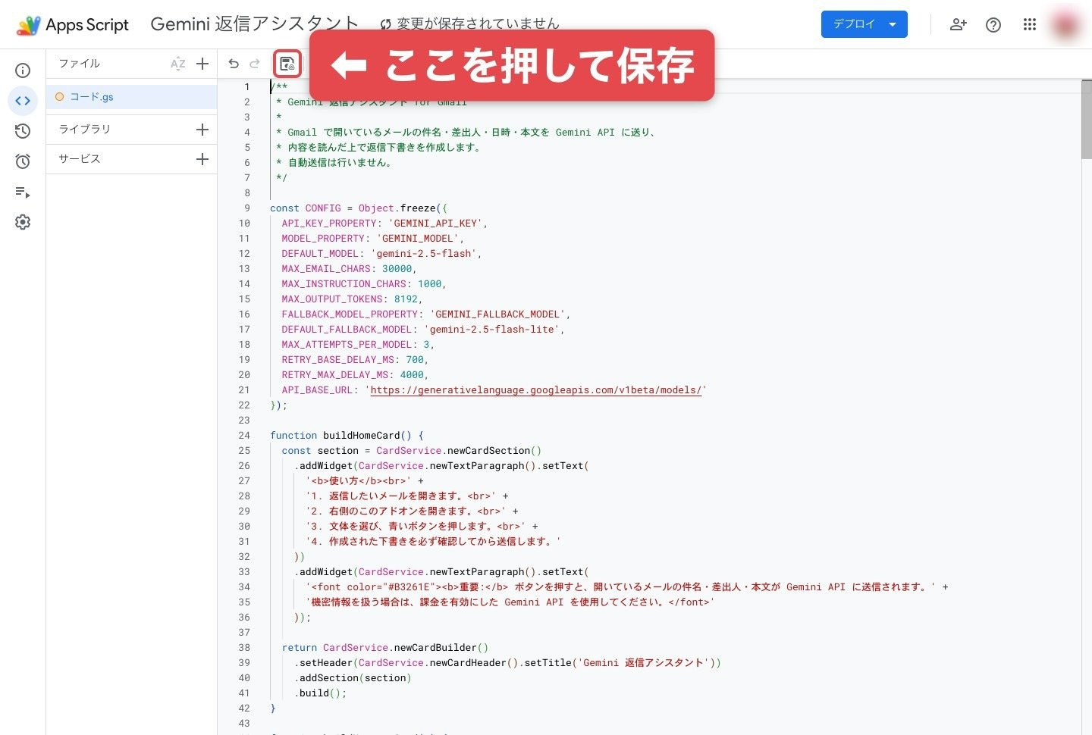This screenshot has height=735, width=1092.
Task: Click the line 'MAX_INSTRUCTION_CHARS: 1000,'
Action: pos(364,284)
